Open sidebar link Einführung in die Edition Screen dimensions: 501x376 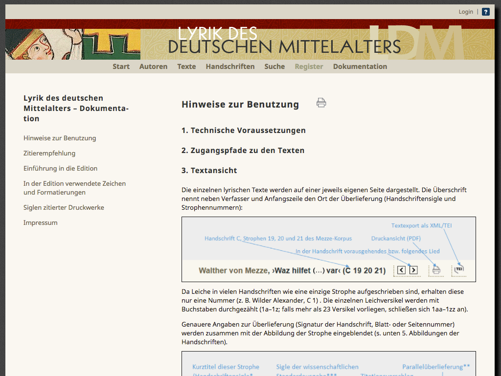click(x=60, y=169)
